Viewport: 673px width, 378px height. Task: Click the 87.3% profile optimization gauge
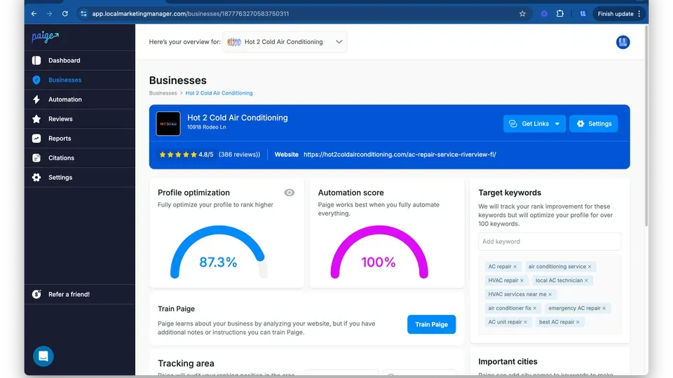point(218,252)
